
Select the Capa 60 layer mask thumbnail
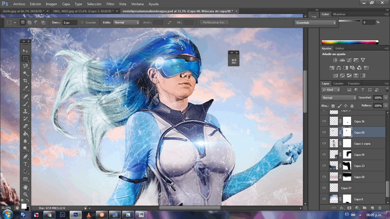point(347,132)
